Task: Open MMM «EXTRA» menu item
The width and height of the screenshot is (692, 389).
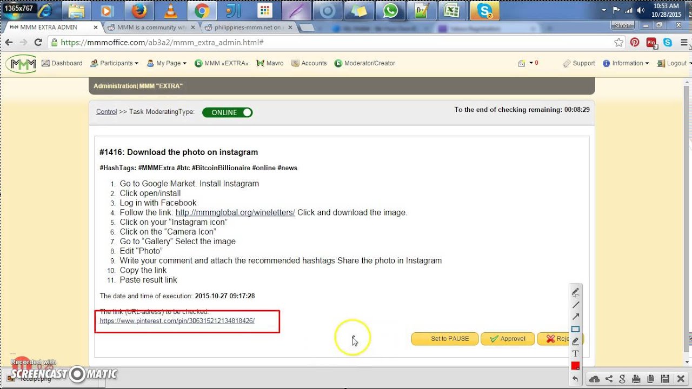Action: pos(222,63)
